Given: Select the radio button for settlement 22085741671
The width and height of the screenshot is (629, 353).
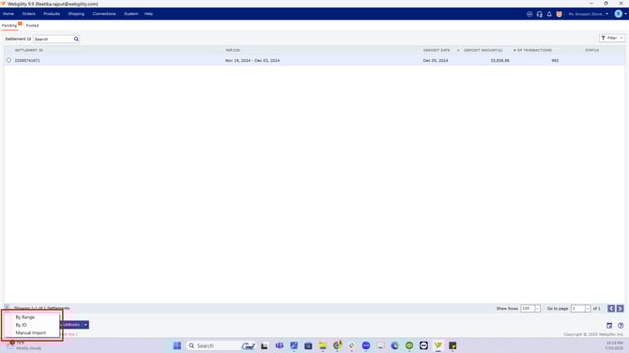Looking at the screenshot, I should (x=8, y=60).
